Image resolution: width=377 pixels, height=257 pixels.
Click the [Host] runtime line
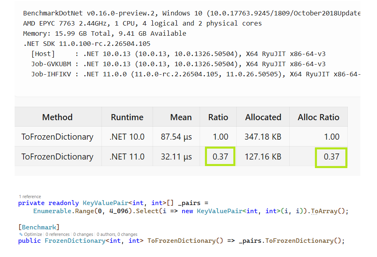click(179, 54)
